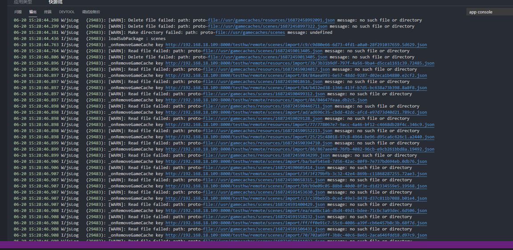The height and width of the screenshot is (250, 513).
Task: Click the 快游戏 label at top
Action: pyautogui.click(x=56, y=2)
